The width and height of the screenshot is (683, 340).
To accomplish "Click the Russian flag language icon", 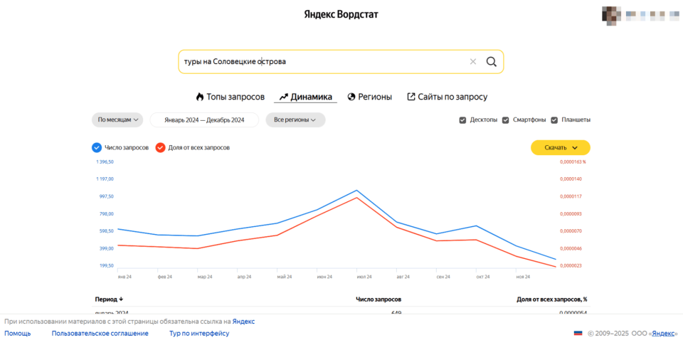I will click(578, 333).
